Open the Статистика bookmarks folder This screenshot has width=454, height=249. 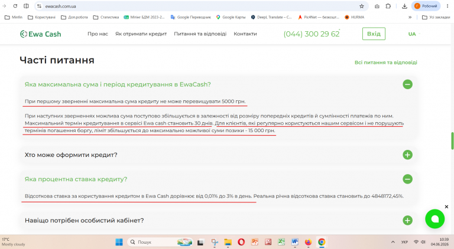pyautogui.click(x=106, y=17)
